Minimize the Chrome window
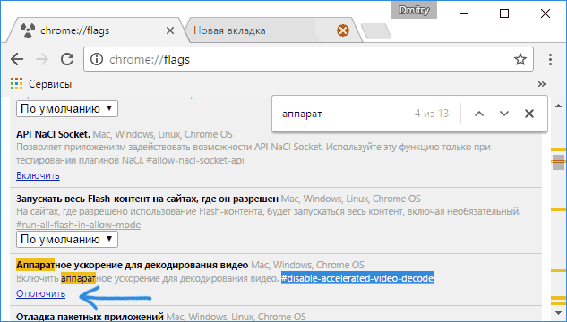 [x=464, y=13]
